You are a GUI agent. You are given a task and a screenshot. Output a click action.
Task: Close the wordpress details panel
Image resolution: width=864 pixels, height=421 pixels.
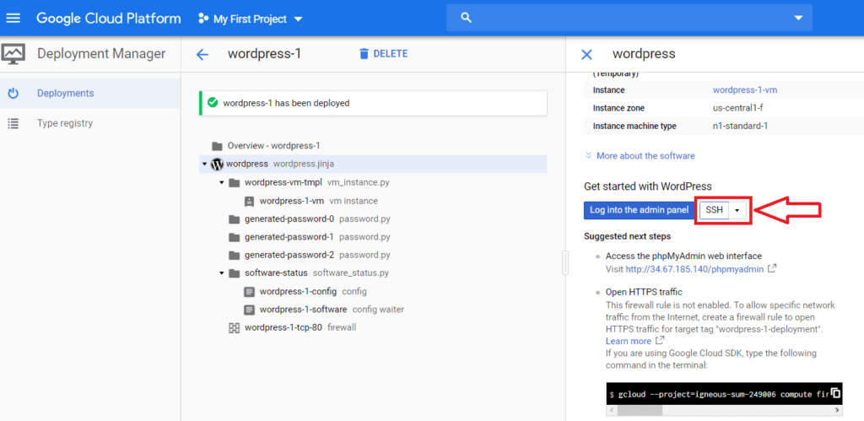click(587, 54)
